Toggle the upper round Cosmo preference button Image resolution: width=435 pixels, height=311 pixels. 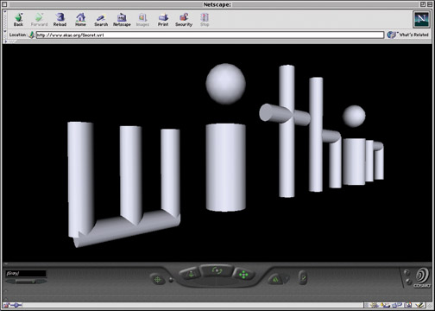click(x=407, y=272)
